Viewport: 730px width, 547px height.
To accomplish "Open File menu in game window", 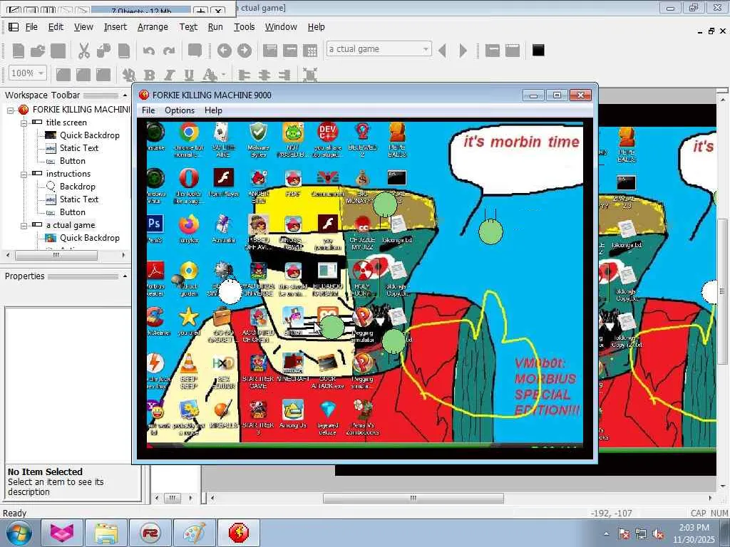I will [148, 110].
